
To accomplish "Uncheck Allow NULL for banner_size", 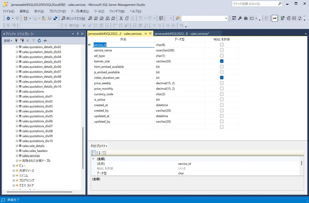I will coord(222,61).
